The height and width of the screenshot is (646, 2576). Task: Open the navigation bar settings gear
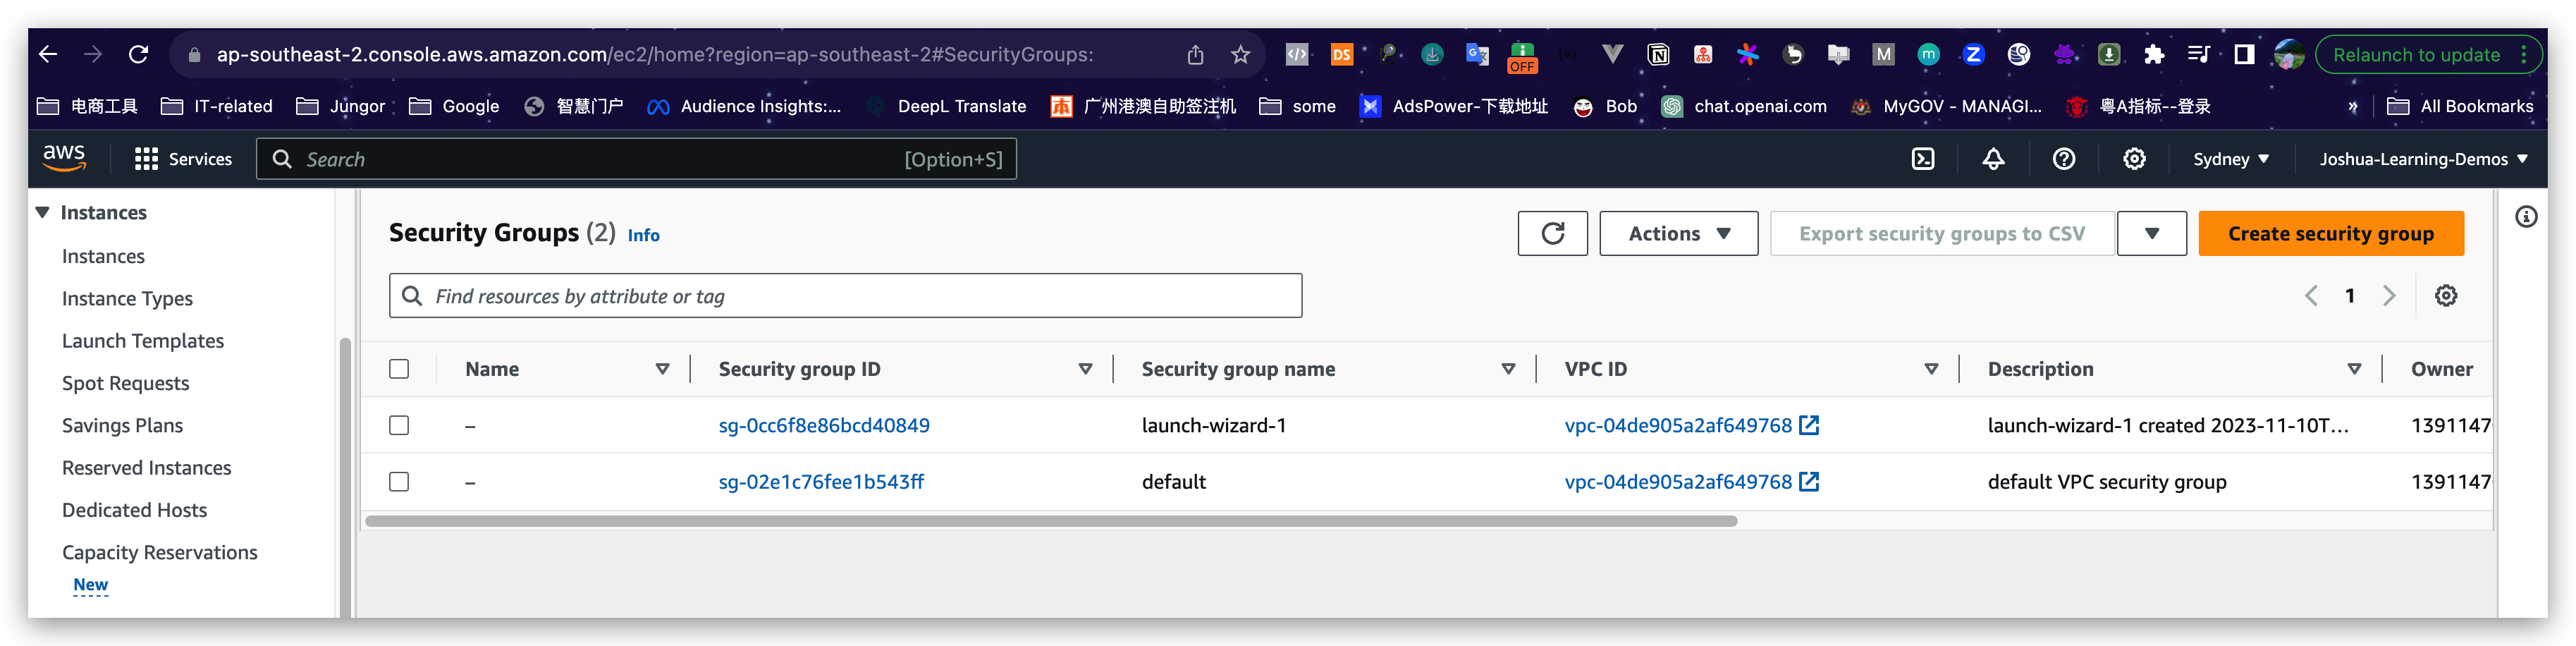(2133, 158)
